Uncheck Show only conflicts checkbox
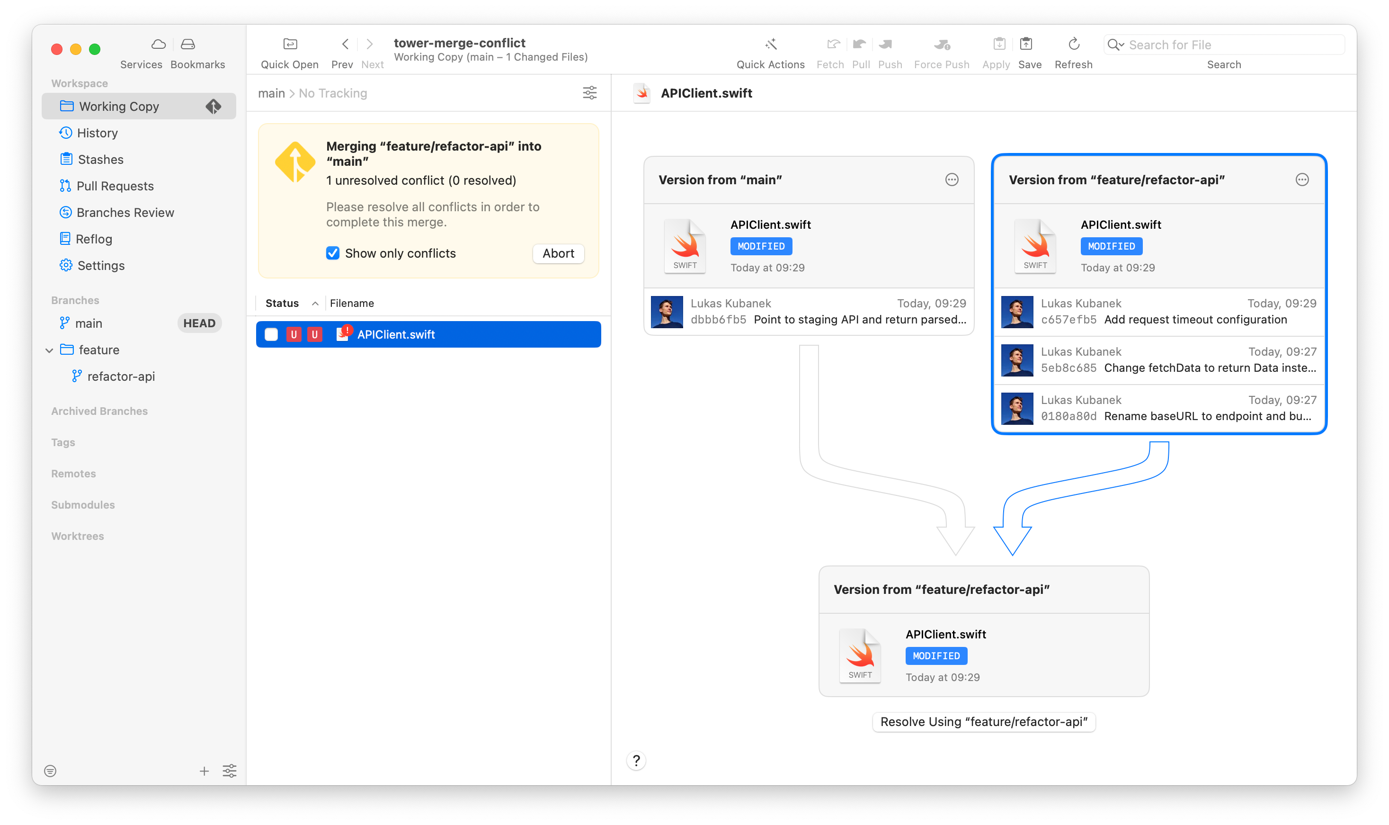1389x825 pixels. click(332, 253)
